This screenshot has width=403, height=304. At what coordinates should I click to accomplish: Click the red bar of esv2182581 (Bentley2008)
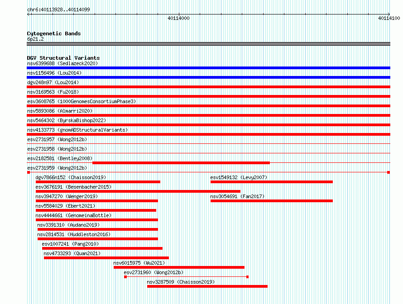point(181,163)
